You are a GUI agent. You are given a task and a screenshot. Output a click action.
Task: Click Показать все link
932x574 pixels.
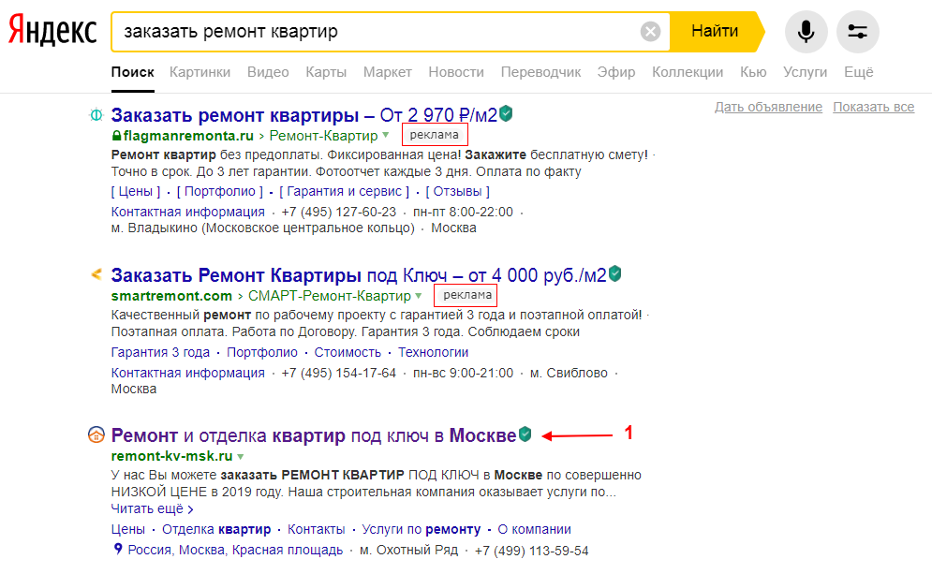pyautogui.click(x=873, y=107)
